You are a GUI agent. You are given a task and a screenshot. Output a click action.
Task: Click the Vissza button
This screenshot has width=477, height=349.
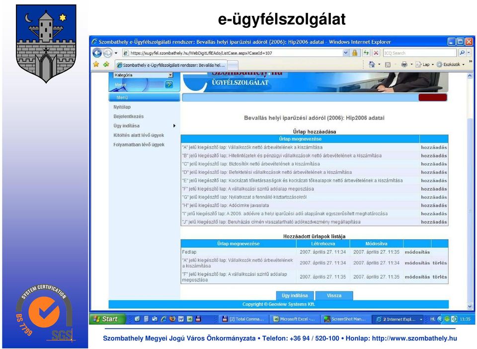pyautogui.click(x=334, y=295)
